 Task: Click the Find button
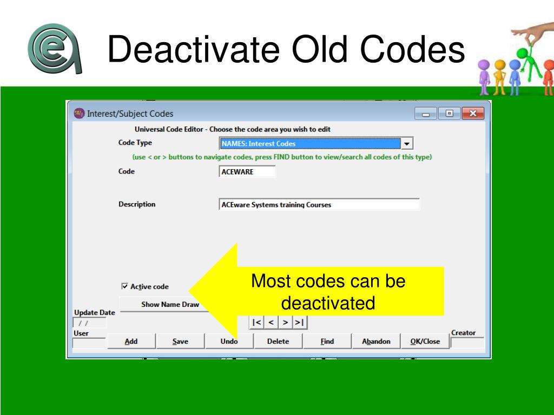coord(327,342)
